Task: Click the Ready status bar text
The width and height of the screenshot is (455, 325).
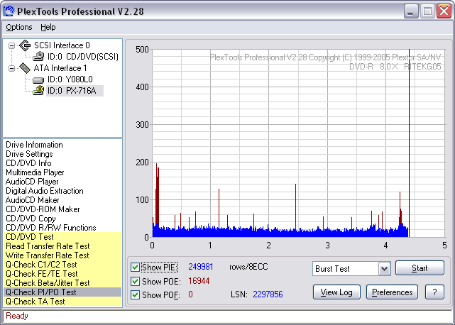Action: click(17, 316)
